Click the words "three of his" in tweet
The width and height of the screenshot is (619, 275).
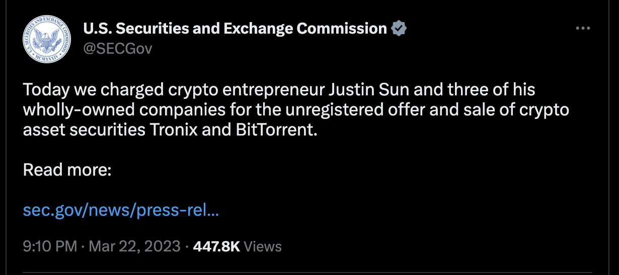491,90
